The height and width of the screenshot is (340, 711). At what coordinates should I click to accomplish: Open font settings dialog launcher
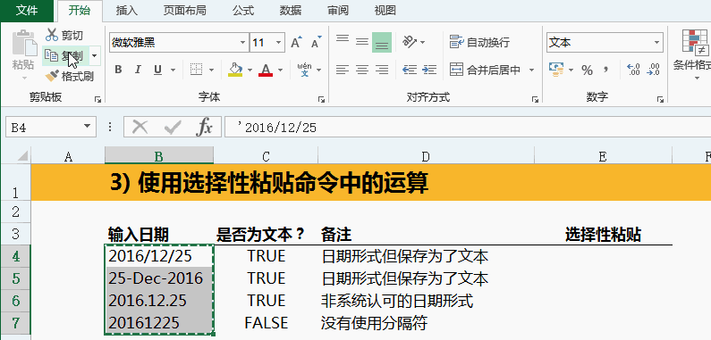pos(321,99)
